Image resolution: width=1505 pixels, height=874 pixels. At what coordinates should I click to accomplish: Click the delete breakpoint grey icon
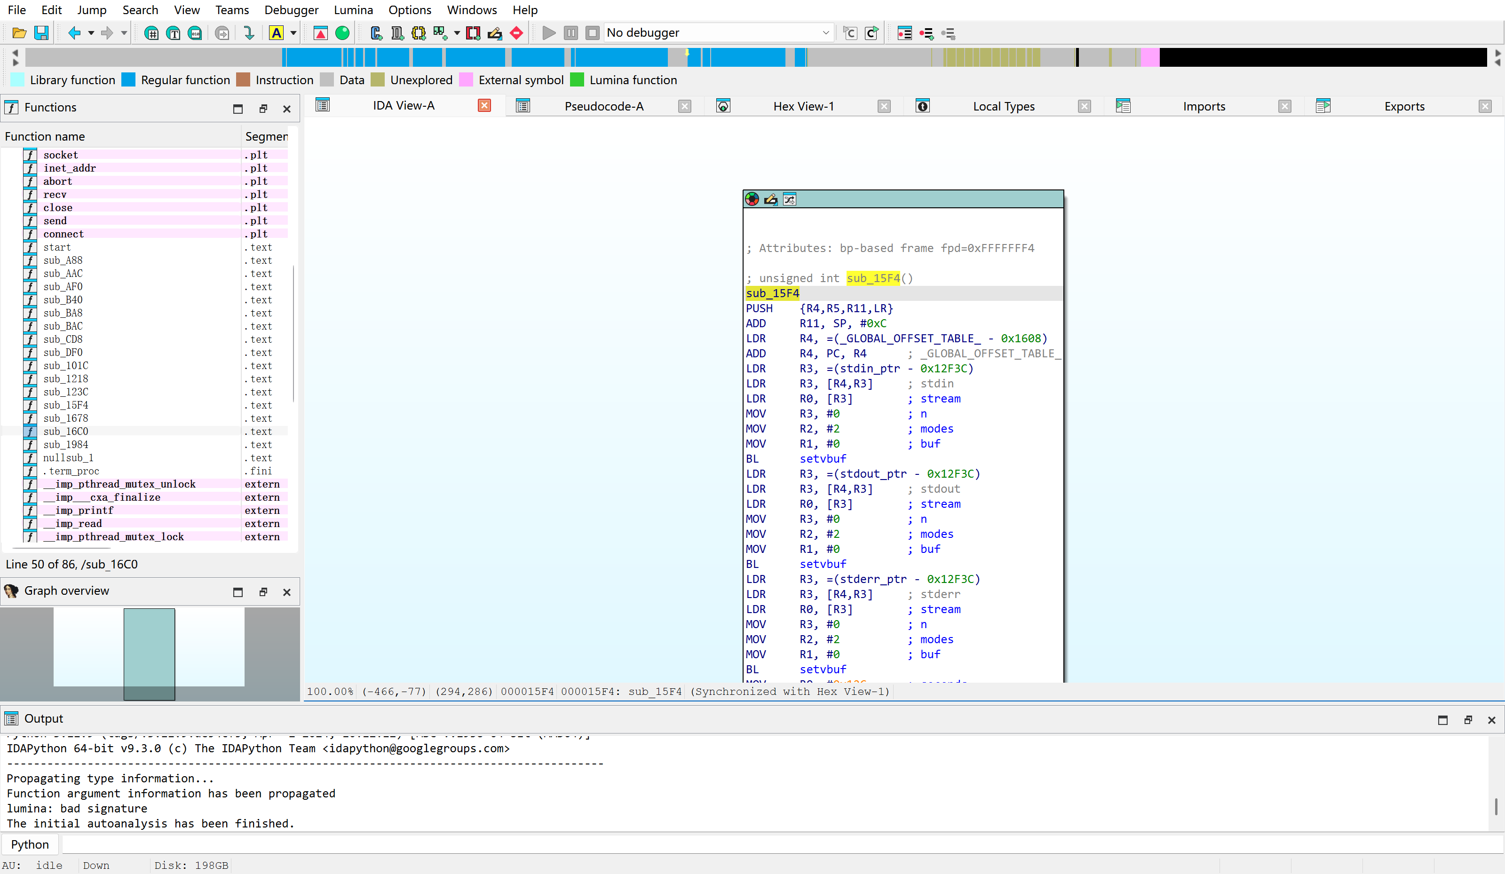coord(949,33)
